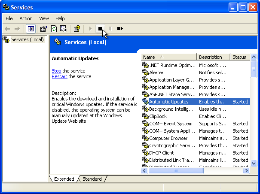Select the Computer Browser service name
Viewport: 260px width, 194px height.
[168, 138]
